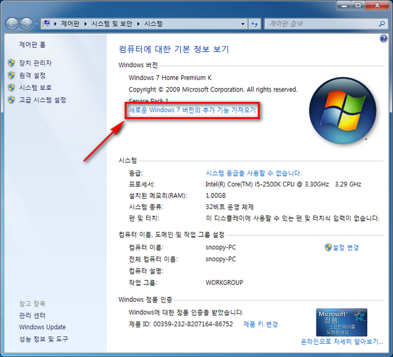The width and height of the screenshot is (393, 357).
Task: Click the Windows 7 logo orb image
Action: (x=343, y=110)
